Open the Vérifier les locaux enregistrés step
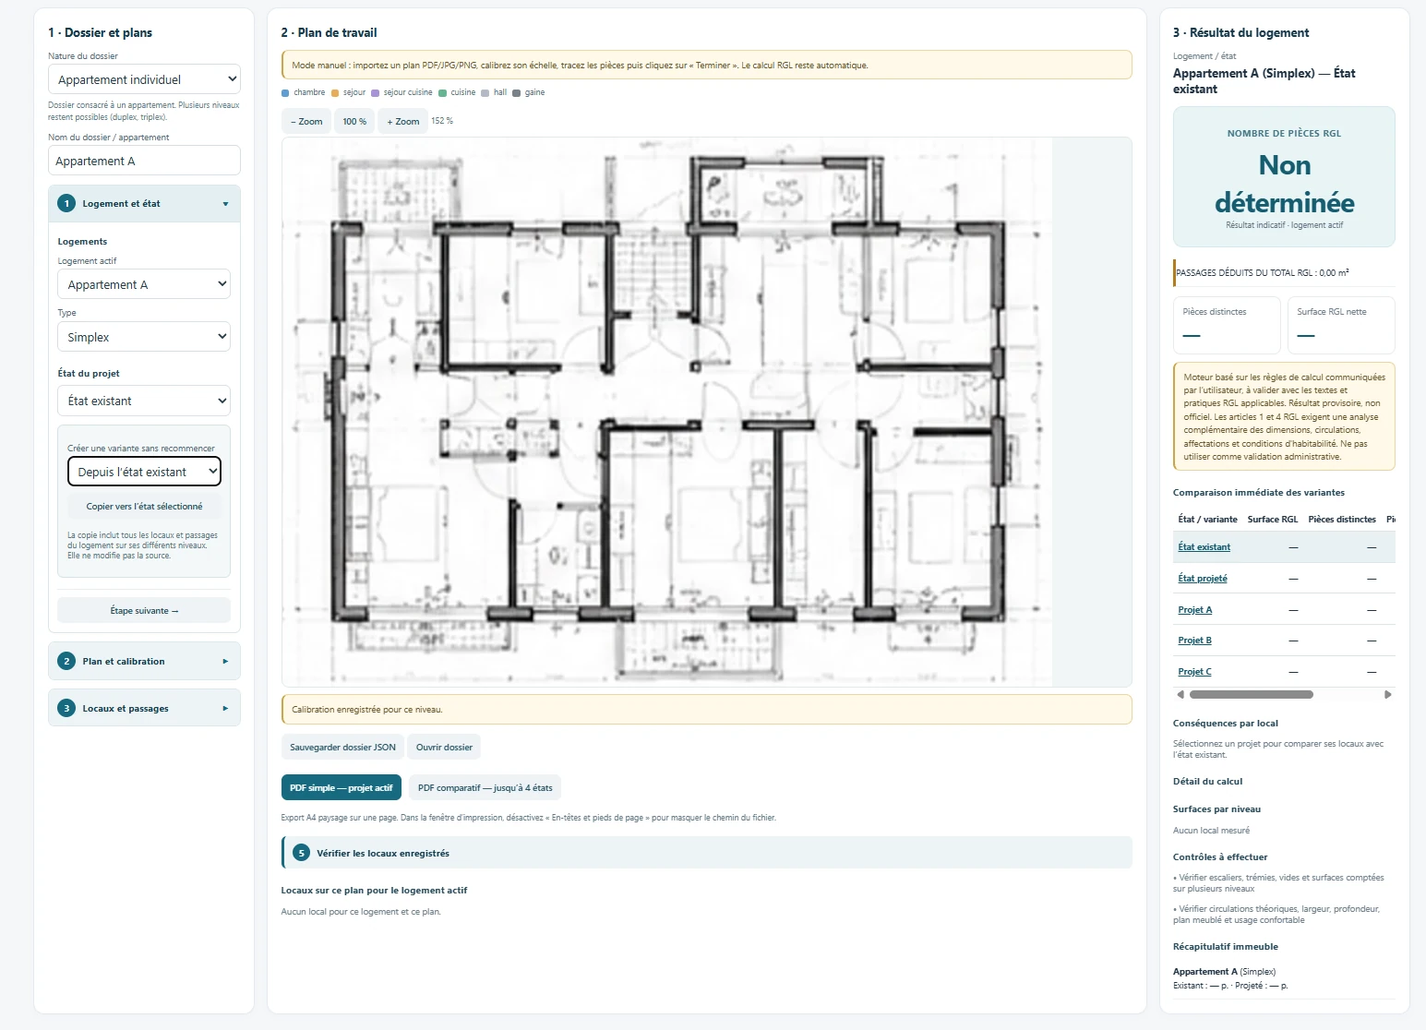 point(707,853)
